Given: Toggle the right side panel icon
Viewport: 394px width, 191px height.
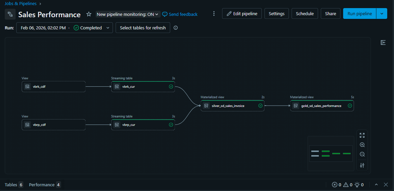Looking at the screenshot, I should [x=383, y=43].
